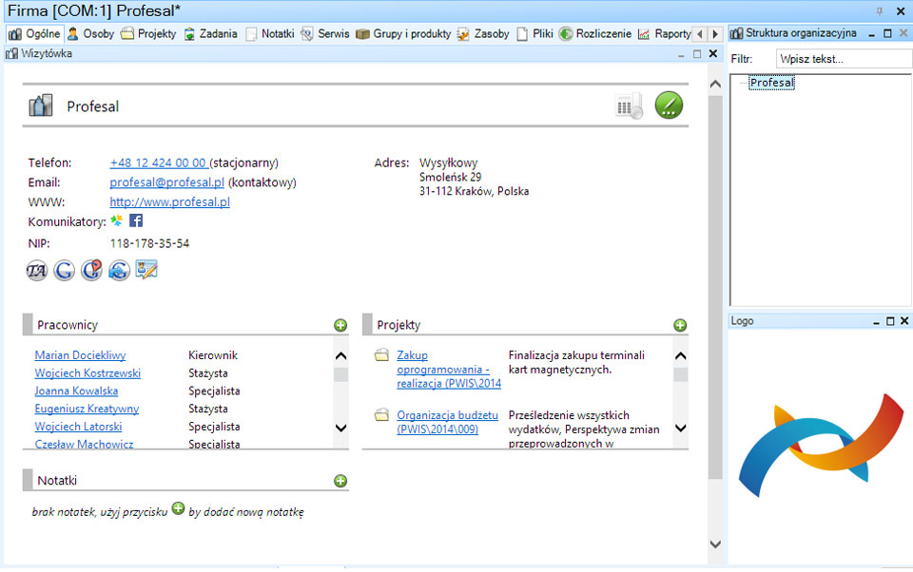Click the main Wizytówka scrollbar up arrow
This screenshot has width=913, height=572.
pyautogui.click(x=715, y=85)
